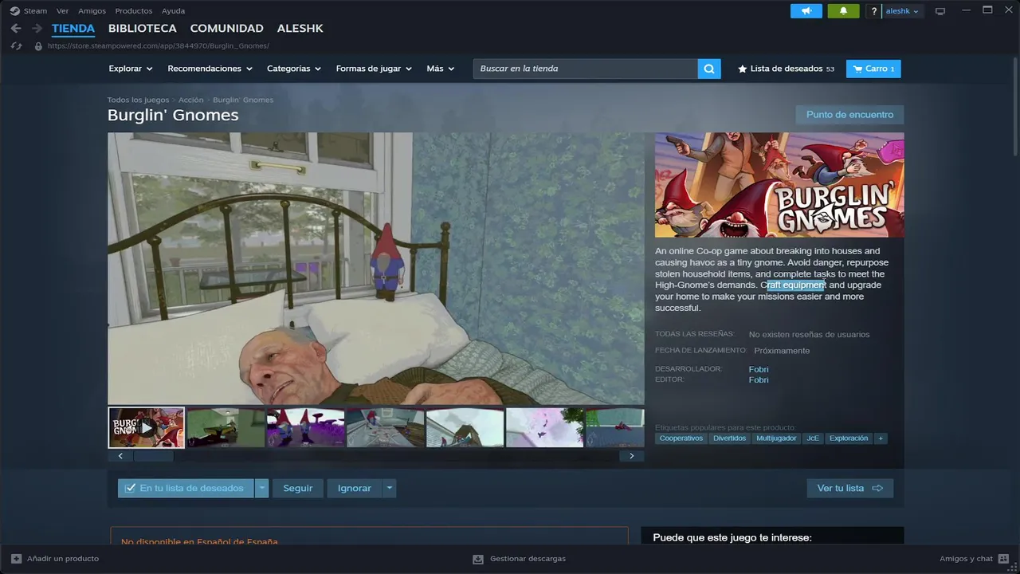Open the announcements megaphone button
This screenshot has height=574, width=1020.
click(806, 11)
